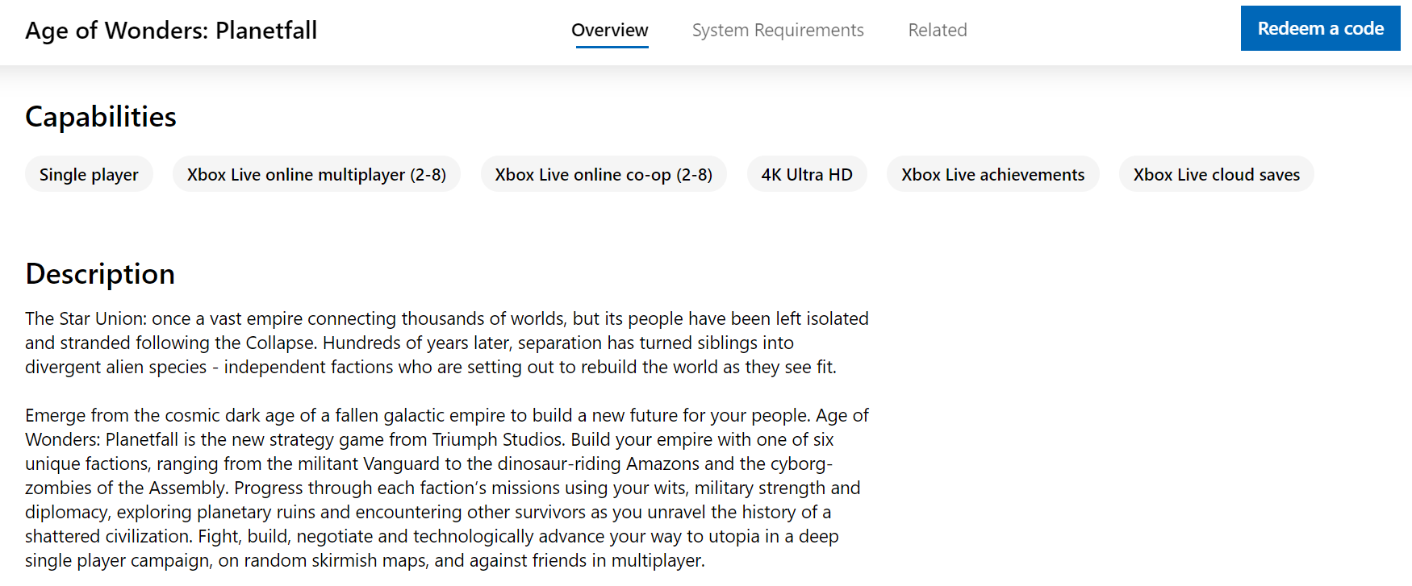
Task: Click paragraph starting "The Star Union: once"
Action: point(447,343)
